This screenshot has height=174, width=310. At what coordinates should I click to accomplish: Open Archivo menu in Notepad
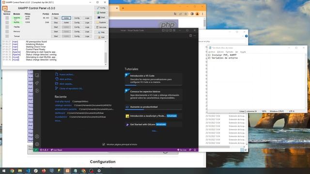point(212,52)
